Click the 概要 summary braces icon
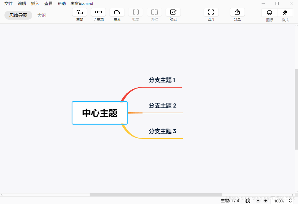The image size is (298, 204). [136, 12]
